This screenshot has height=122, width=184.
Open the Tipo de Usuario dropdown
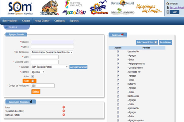[x=52, y=52]
